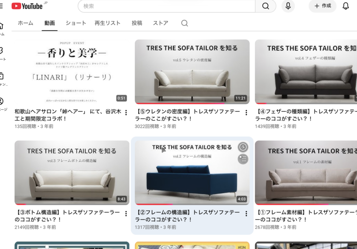Open LINARI popup event thumbnail

[72, 72]
